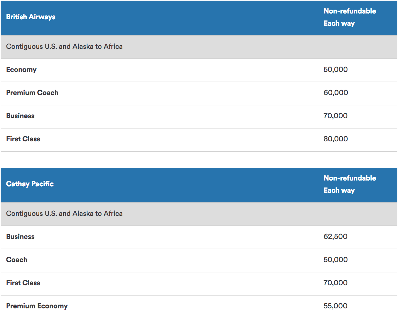
Task: Click the Premium Coach row label
Action: [x=32, y=93]
